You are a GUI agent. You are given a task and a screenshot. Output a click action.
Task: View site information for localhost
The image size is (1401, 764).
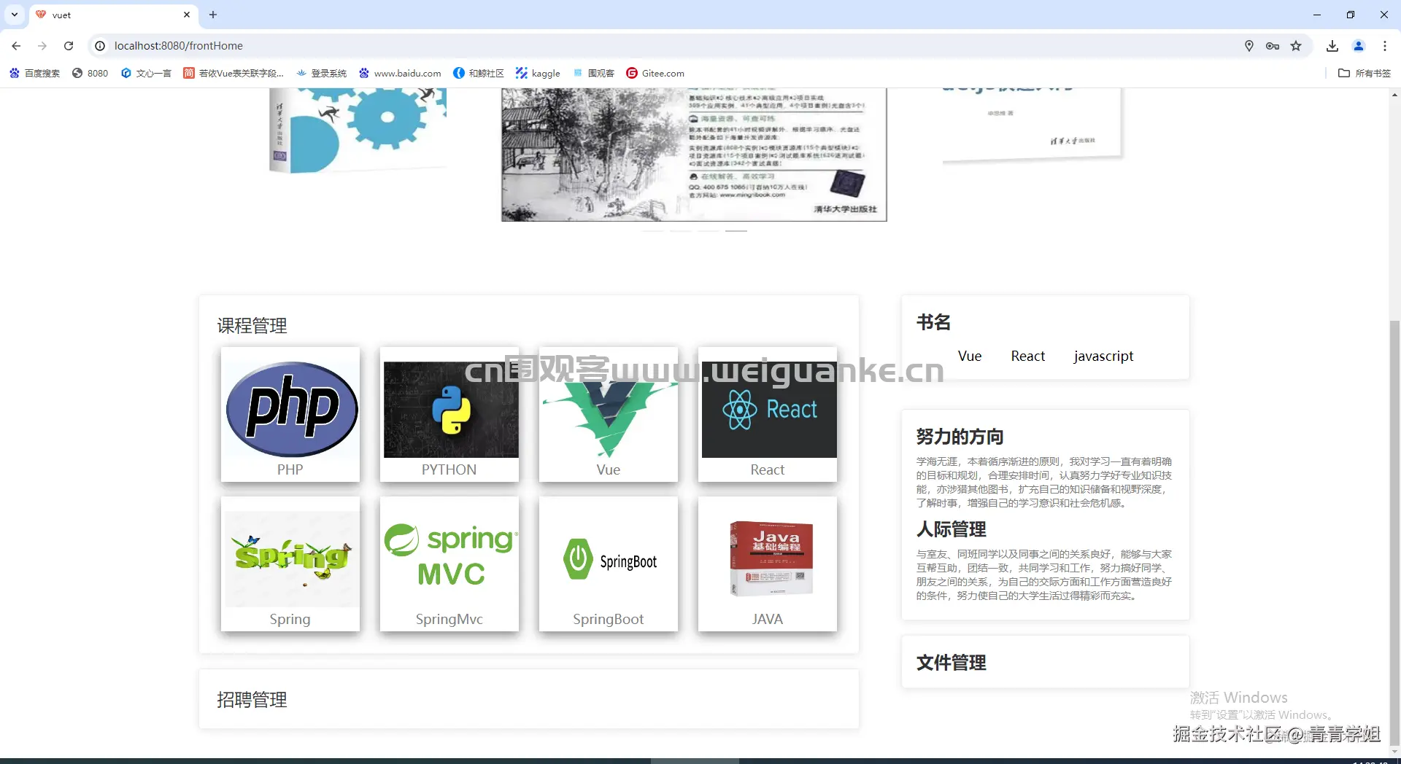(100, 46)
